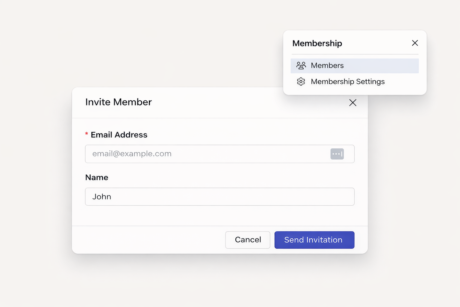Open the Membership Settings menu entry

(x=347, y=82)
